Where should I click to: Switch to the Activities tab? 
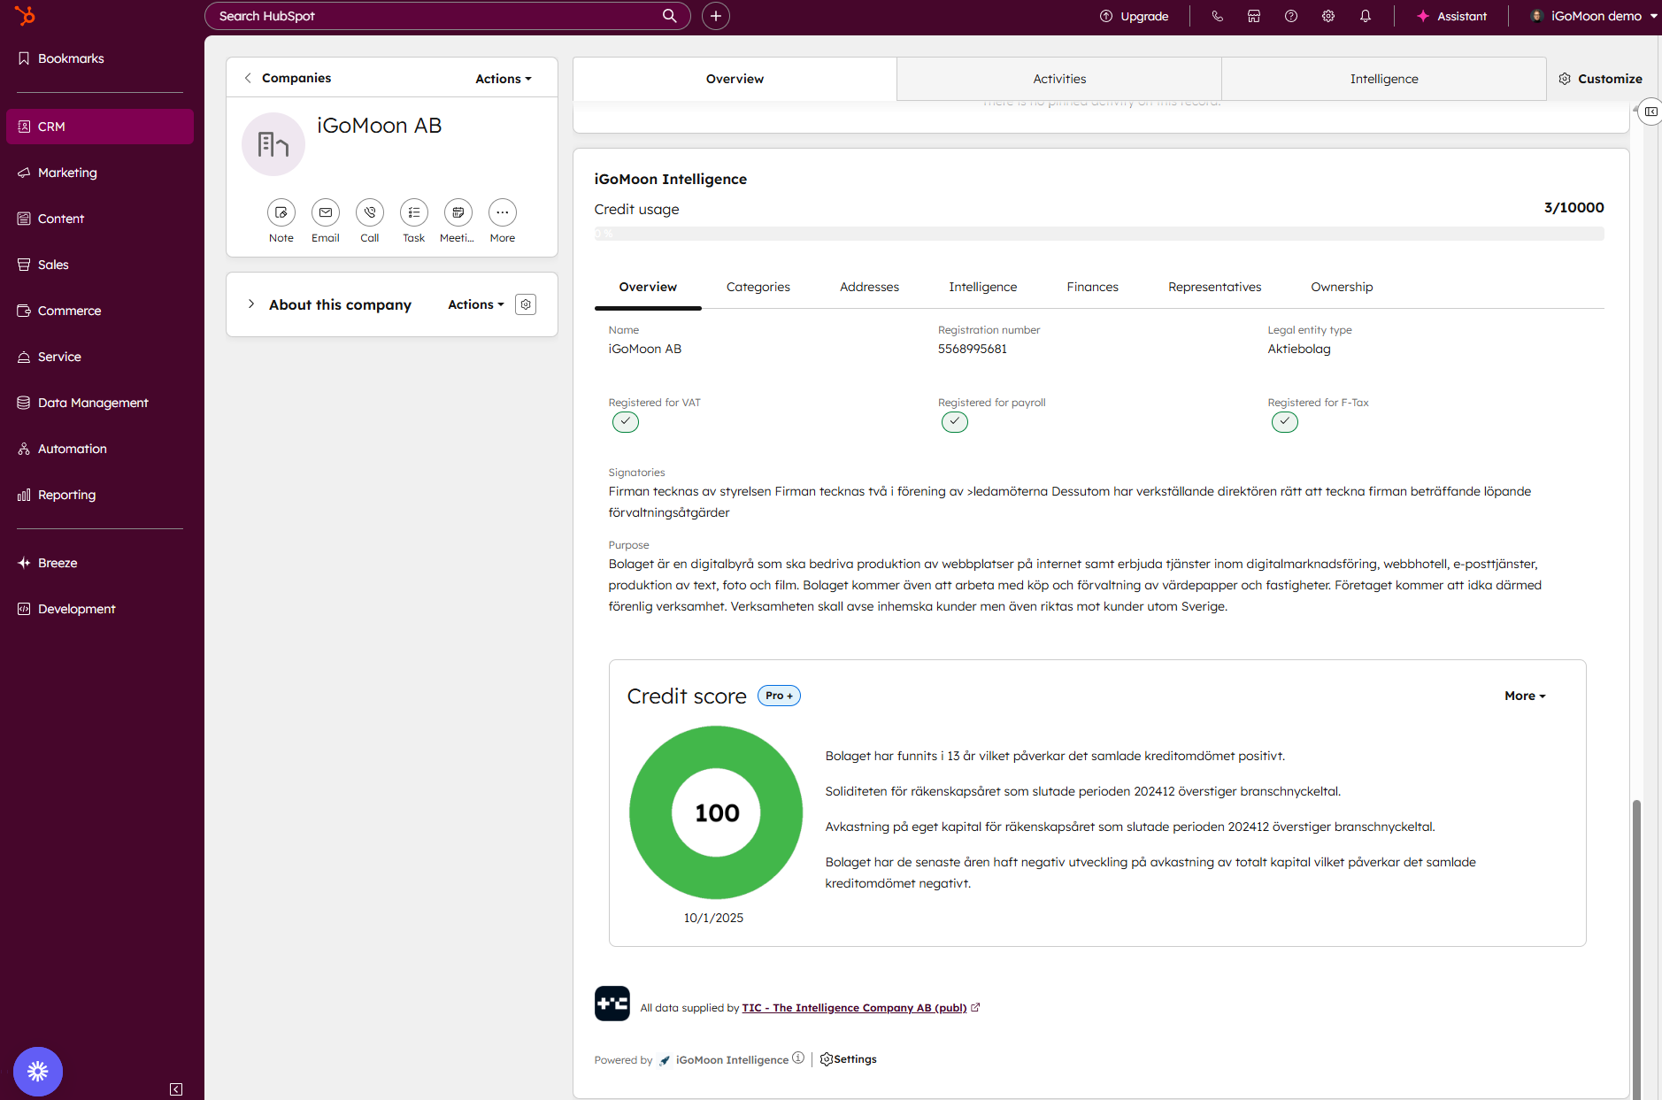pyautogui.click(x=1058, y=79)
